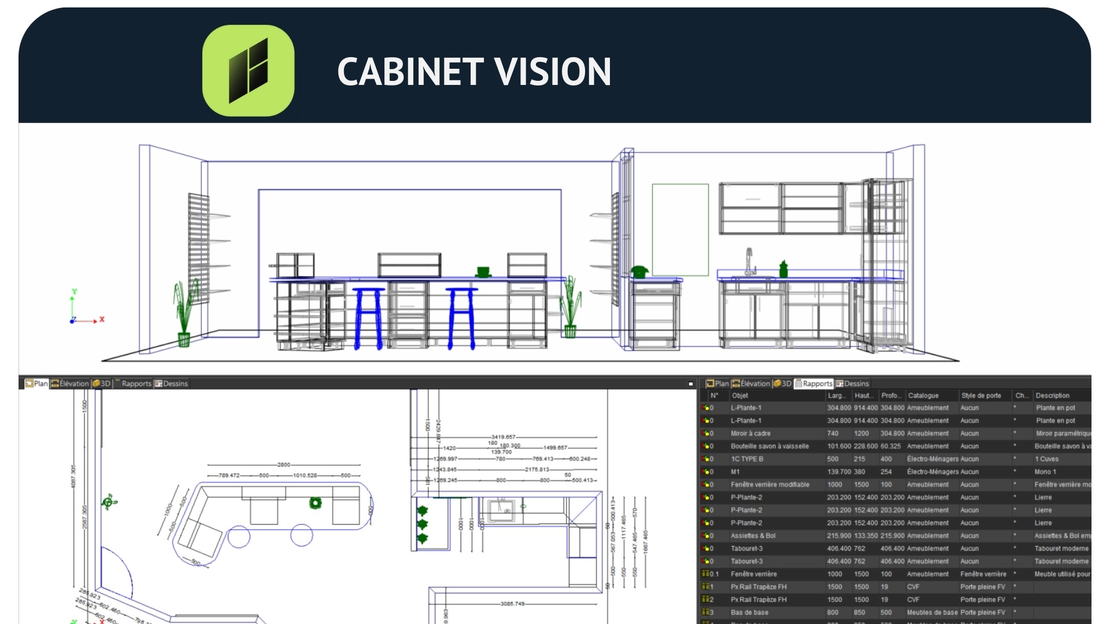Viewport: 1110px width, 624px height.
Task: Click depth value 60.325 of Bouteille savon
Action: 891,446
